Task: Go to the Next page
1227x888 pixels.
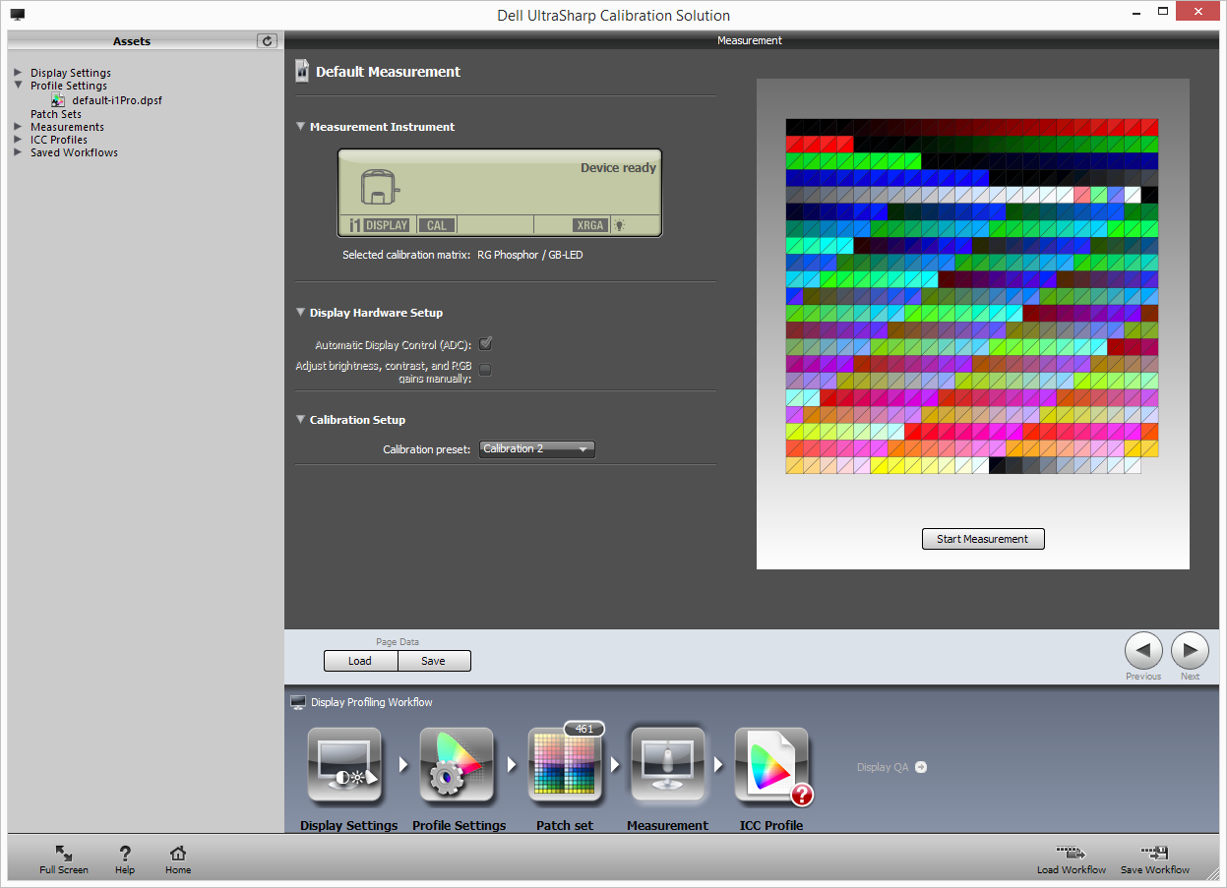Action: click(x=1191, y=651)
